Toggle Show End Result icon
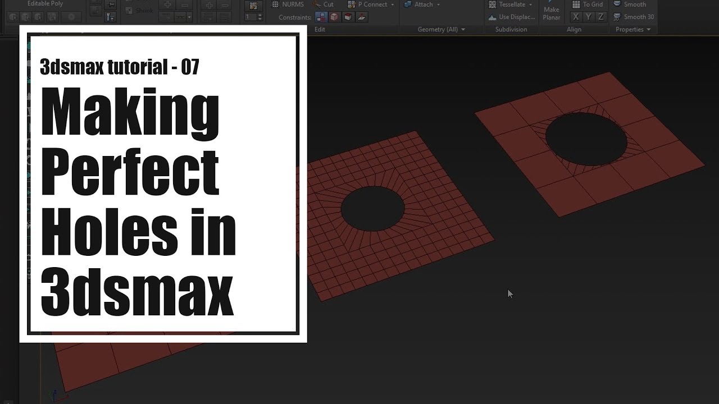Viewport: 719px width, 404px height. pos(111,17)
